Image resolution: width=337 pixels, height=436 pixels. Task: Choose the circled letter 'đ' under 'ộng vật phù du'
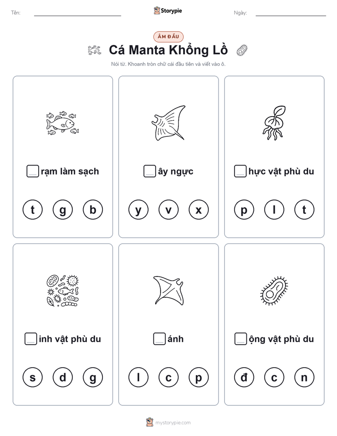244,377
